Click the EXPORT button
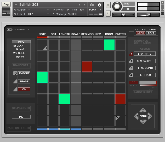Viewport: 165px width, 142px height. pyautogui.click(x=24, y=73)
